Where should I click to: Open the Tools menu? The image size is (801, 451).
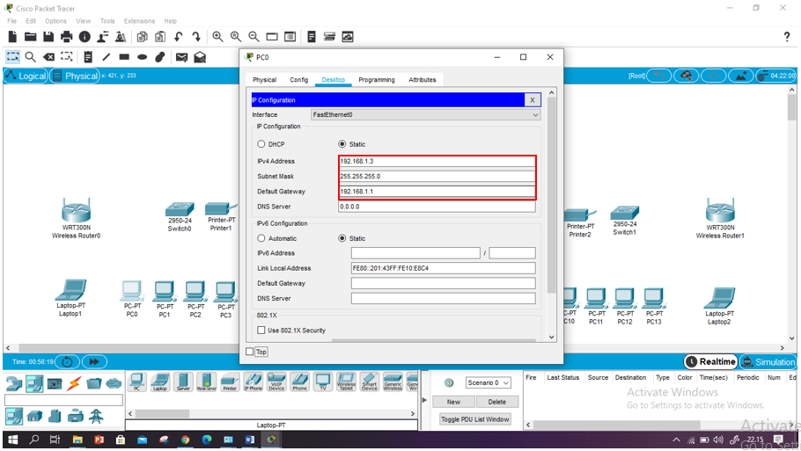107,21
